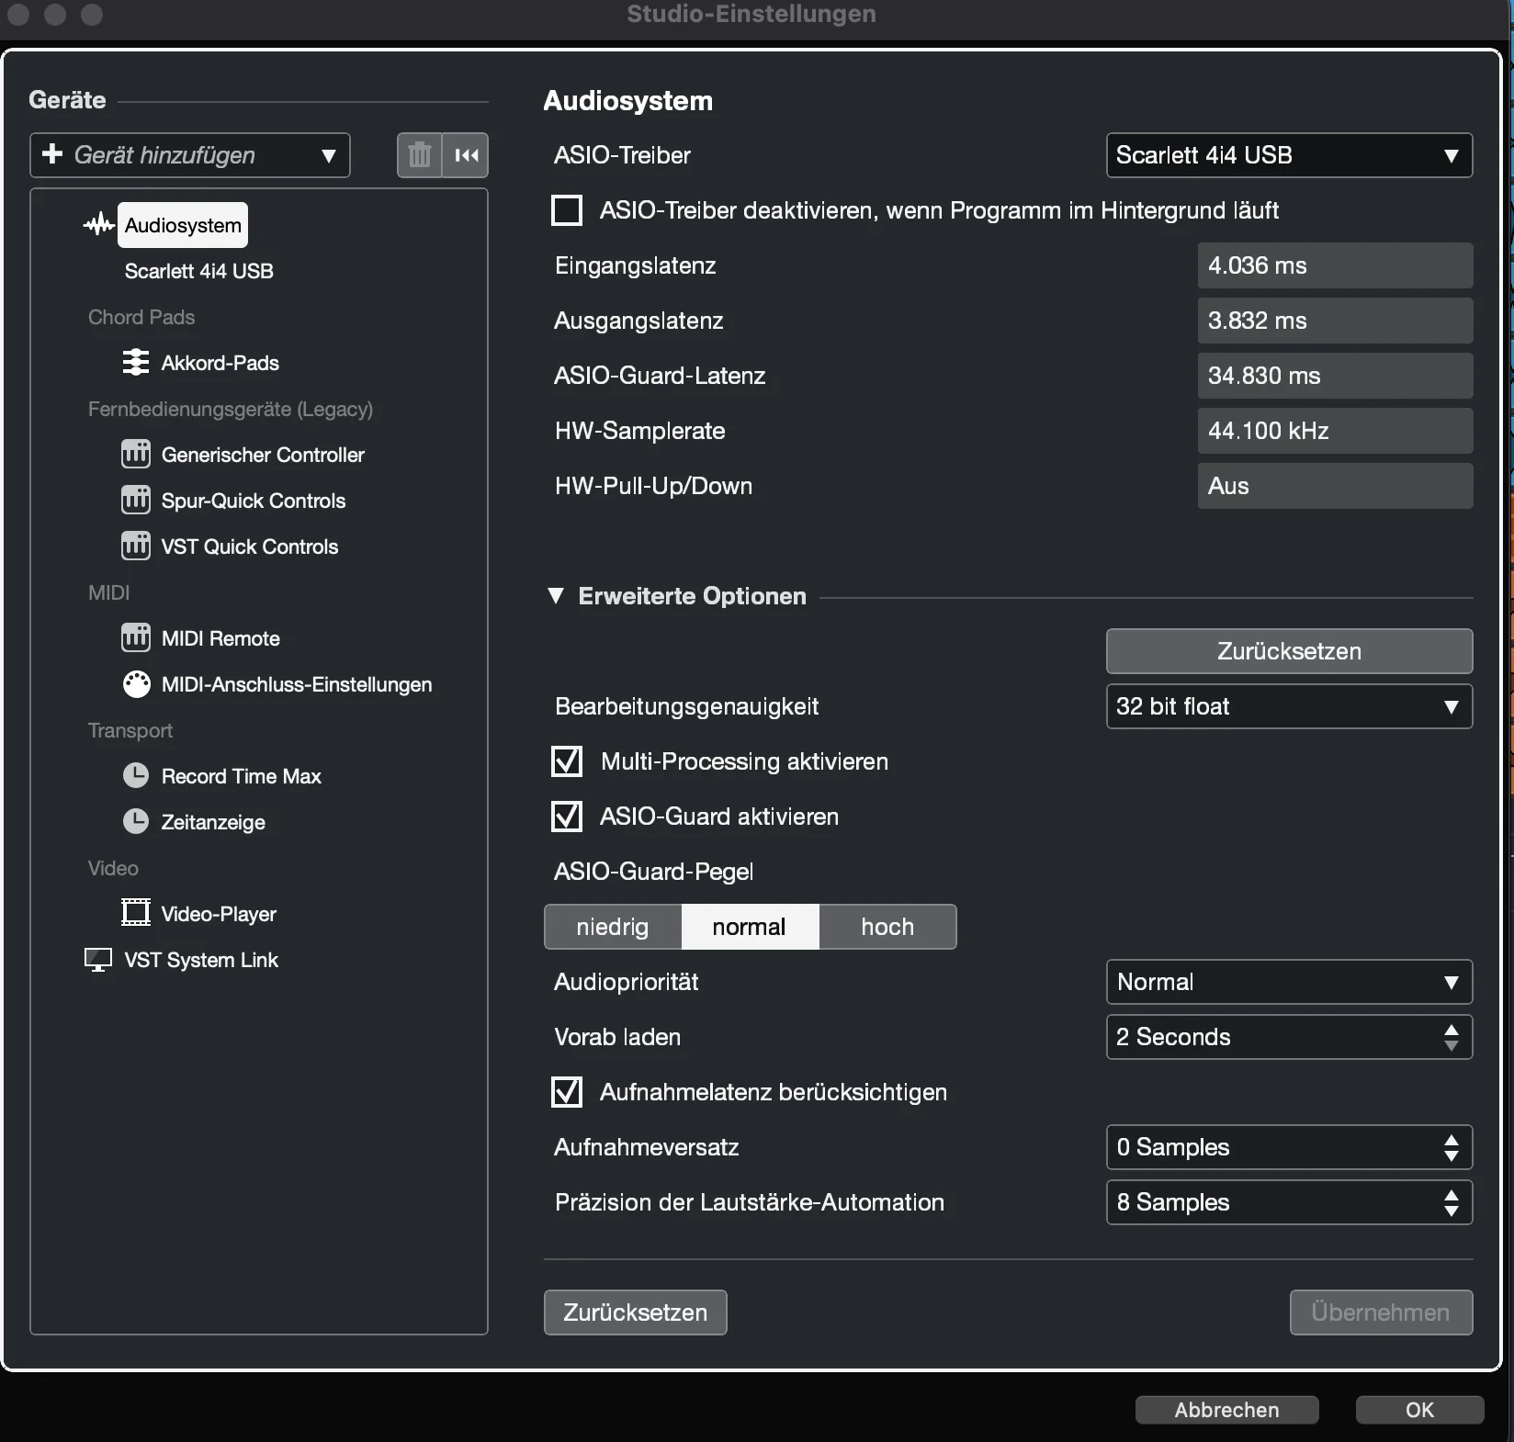Screen dimensions: 1514x1442
Task: Click the VST Quick Controls icon
Action: pyautogui.click(x=136, y=546)
